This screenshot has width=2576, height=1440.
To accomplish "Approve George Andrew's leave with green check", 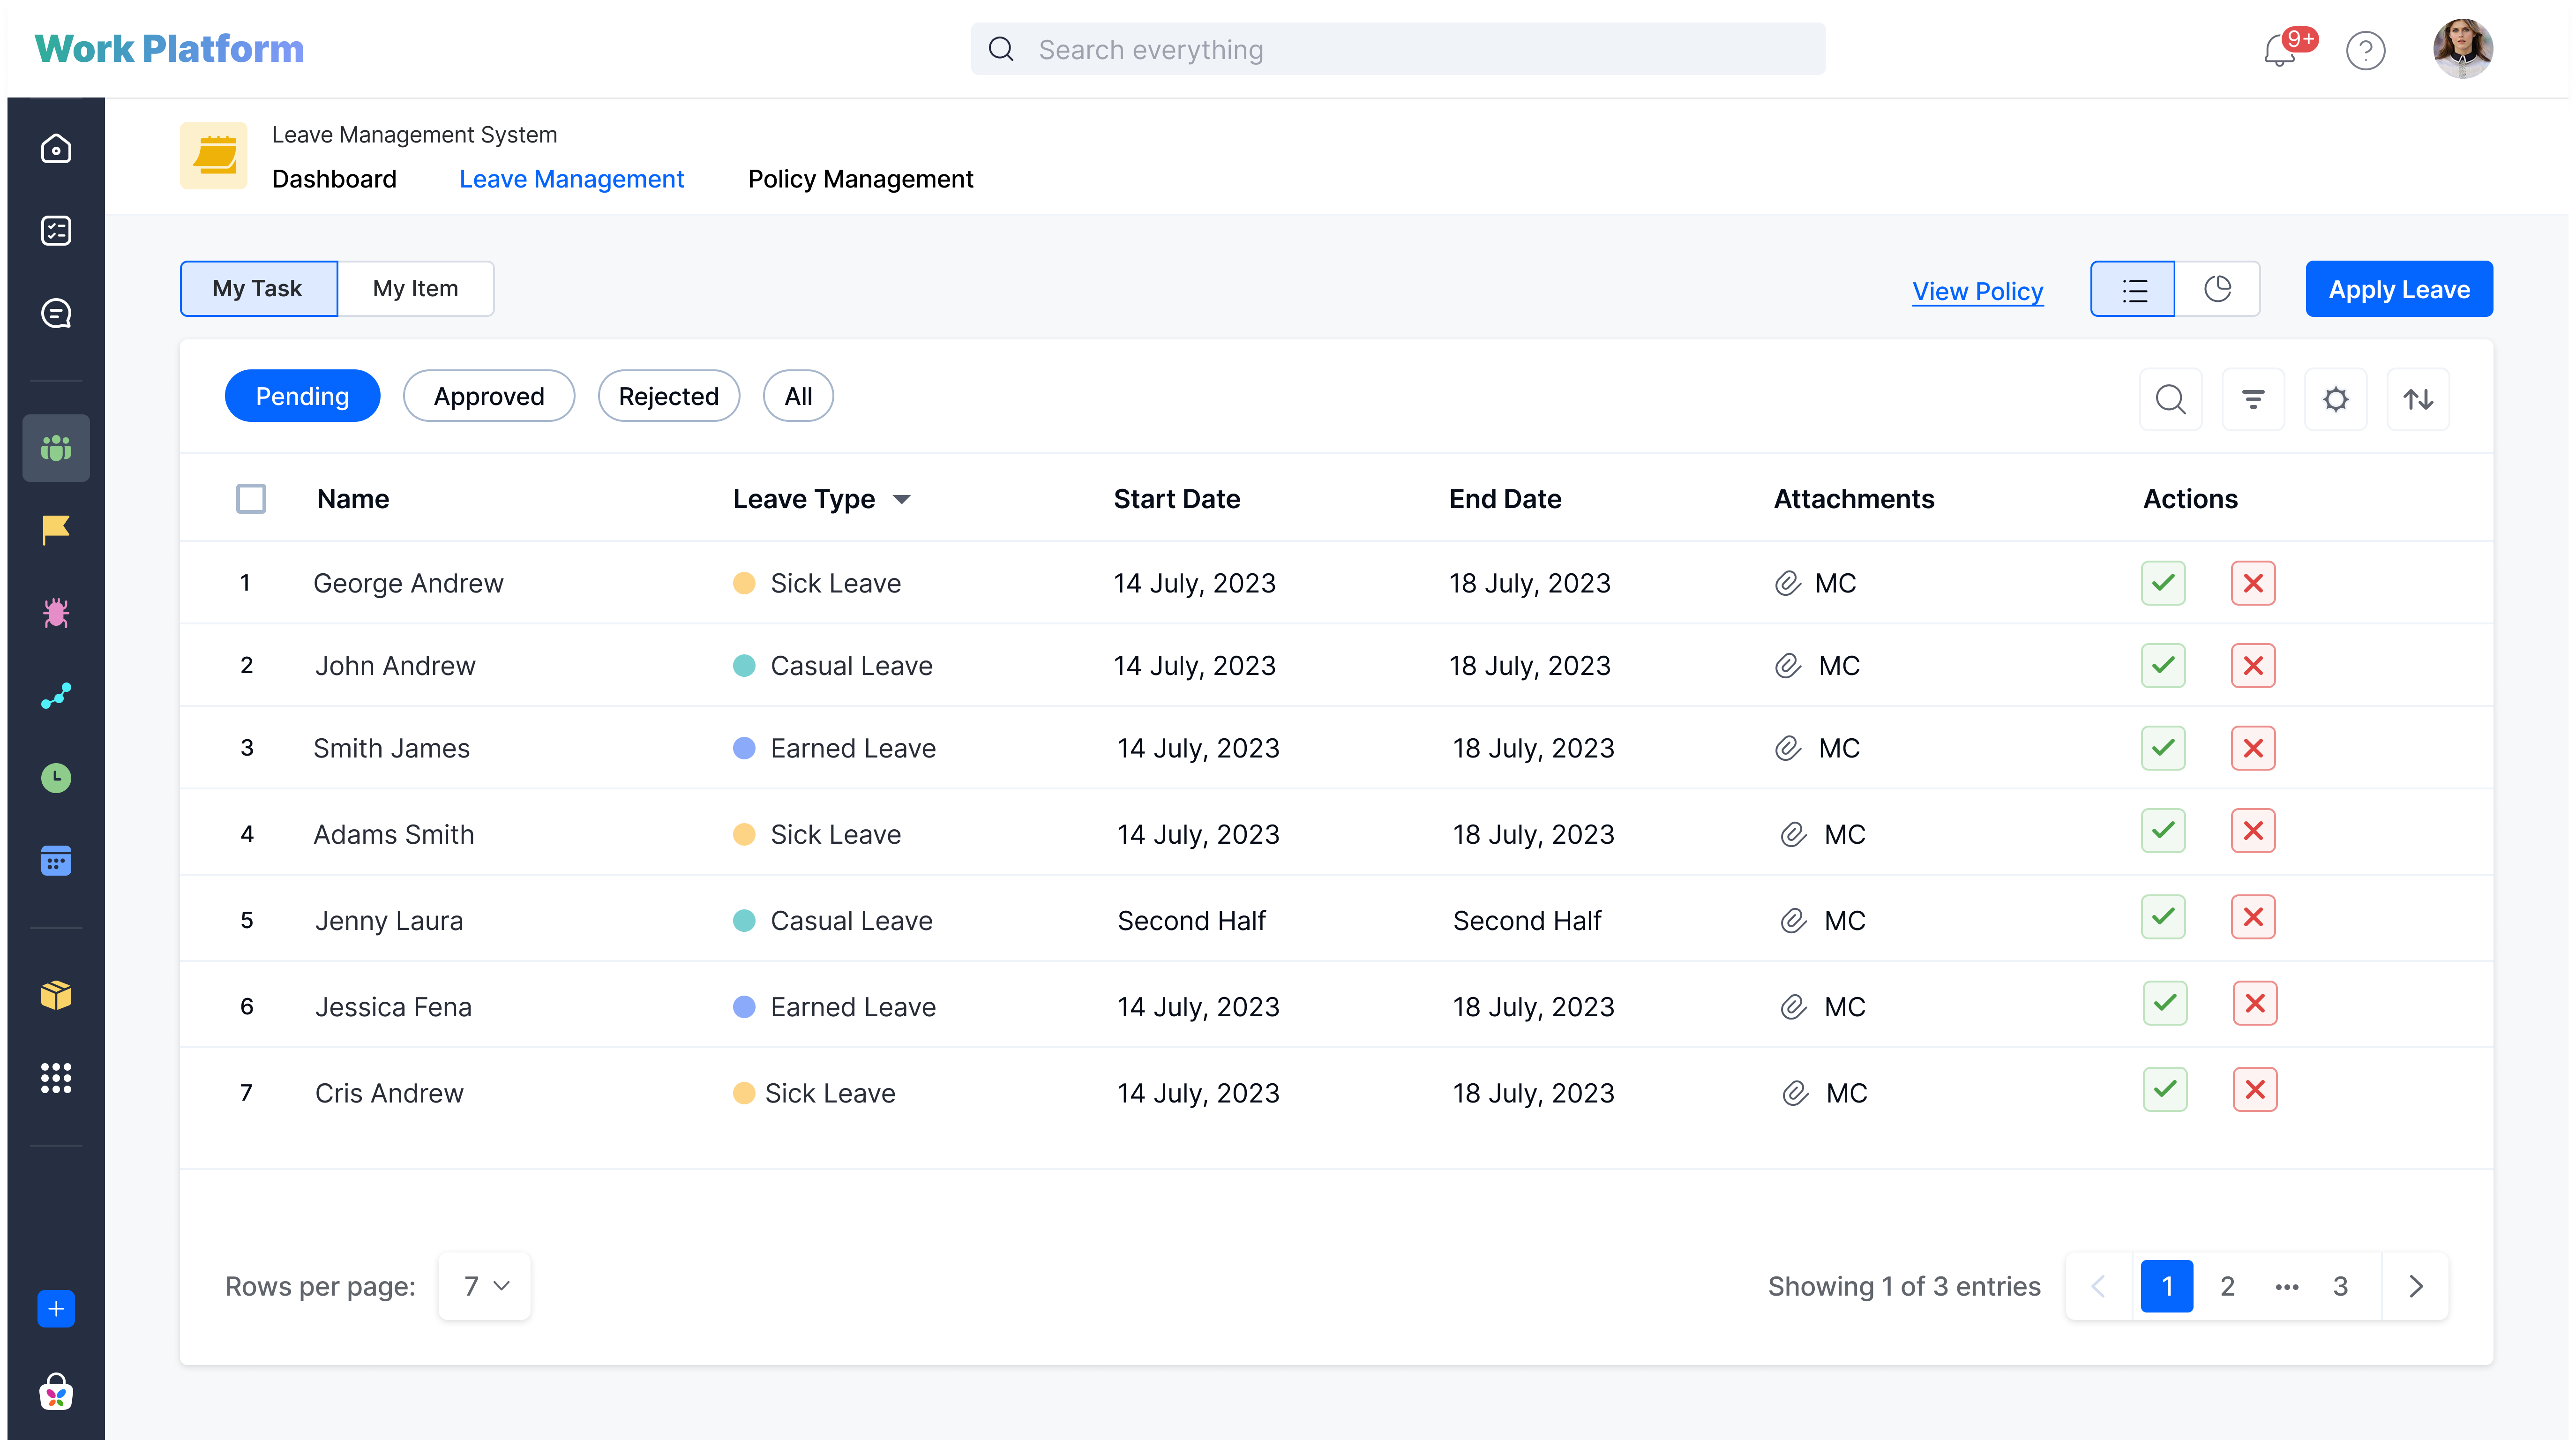I will 2163,583.
